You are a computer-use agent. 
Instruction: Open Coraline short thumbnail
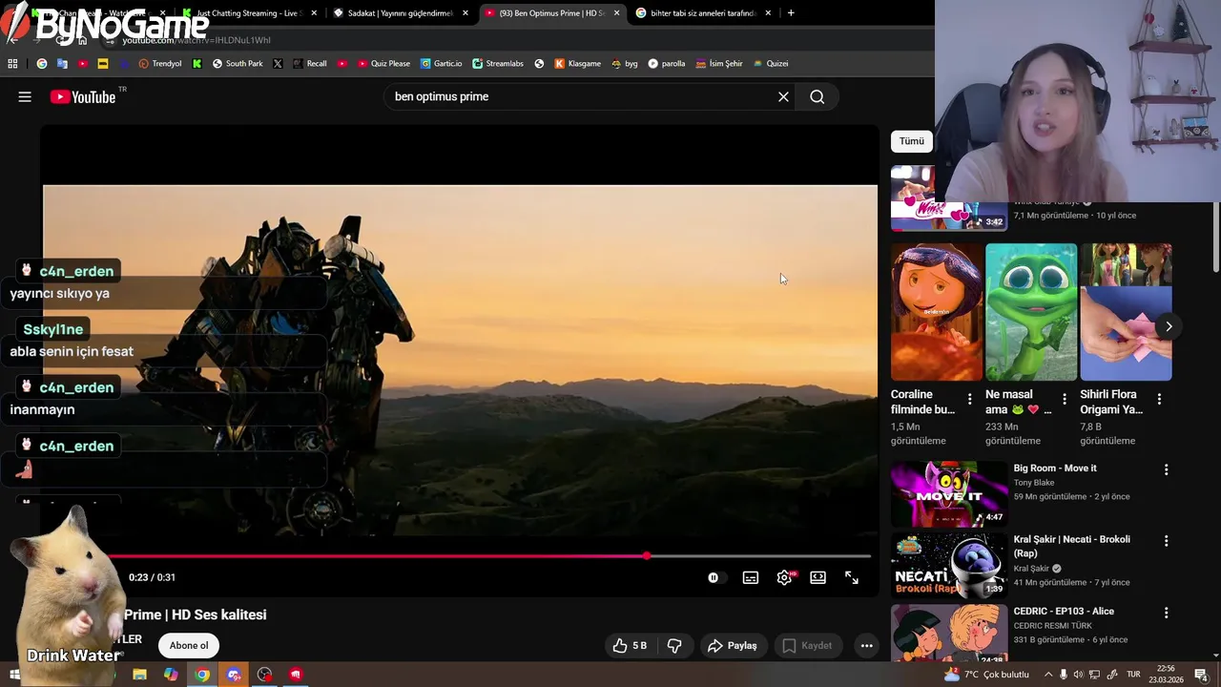click(x=937, y=312)
